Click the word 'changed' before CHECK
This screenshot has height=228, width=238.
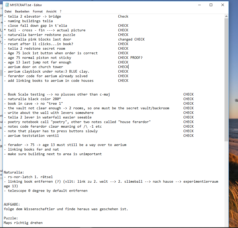point(125,39)
